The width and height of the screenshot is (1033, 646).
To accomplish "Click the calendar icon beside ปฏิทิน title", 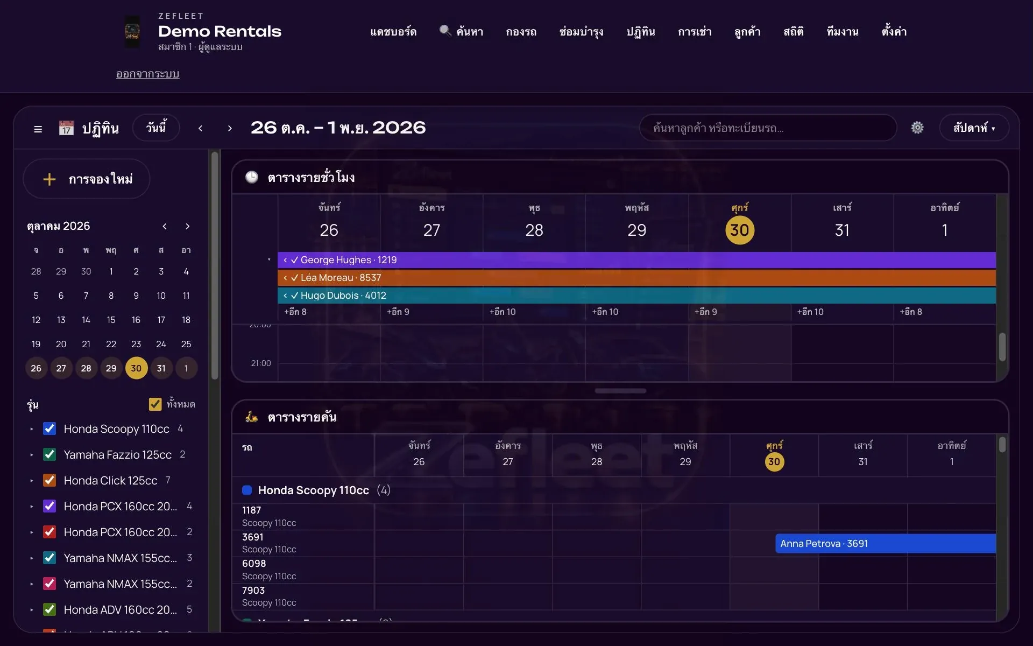I will tap(66, 128).
